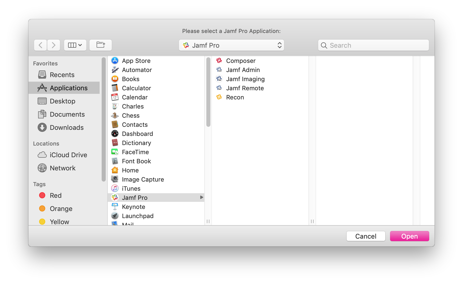Screen dimensions: 463x284
Task: Go back with the left arrow button
Action: tap(40, 45)
